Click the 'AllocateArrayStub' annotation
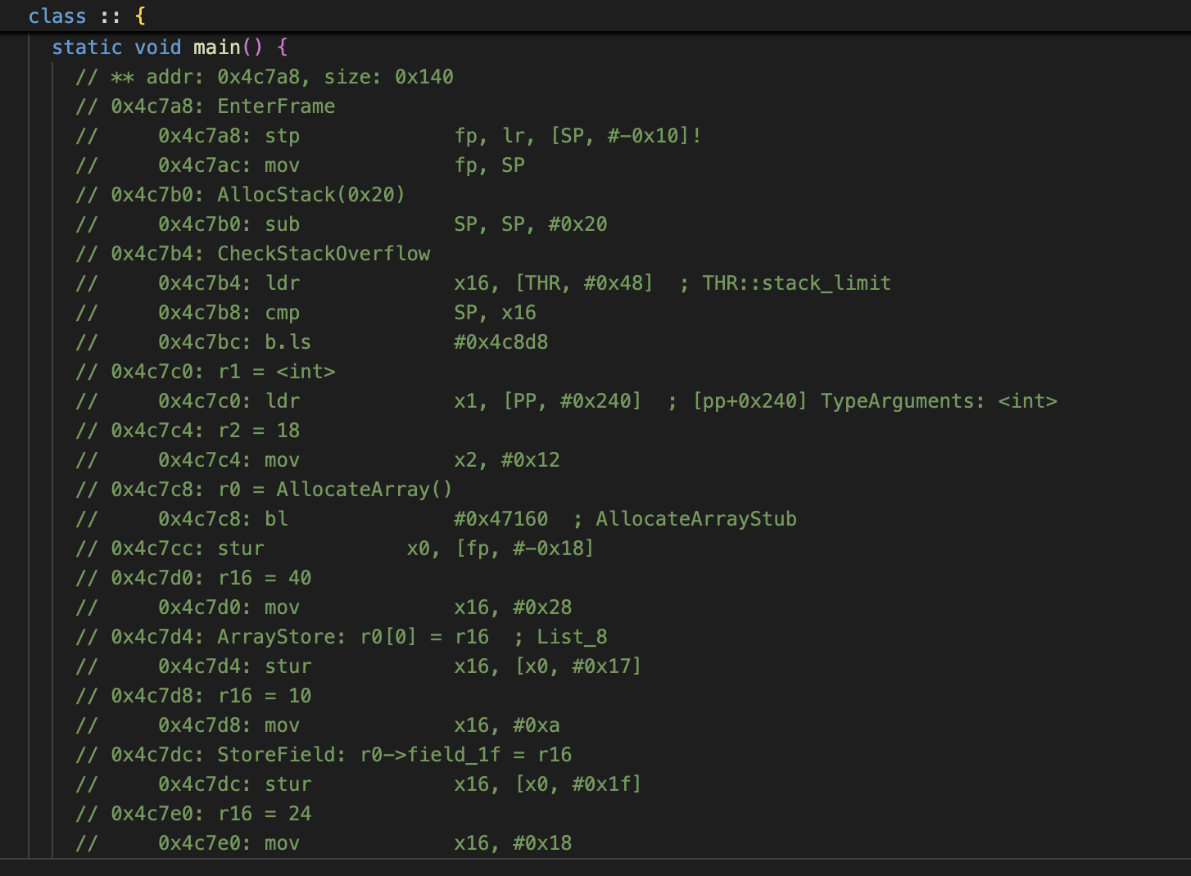1191x876 pixels. [x=696, y=519]
